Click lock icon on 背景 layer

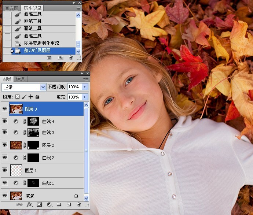76,196
